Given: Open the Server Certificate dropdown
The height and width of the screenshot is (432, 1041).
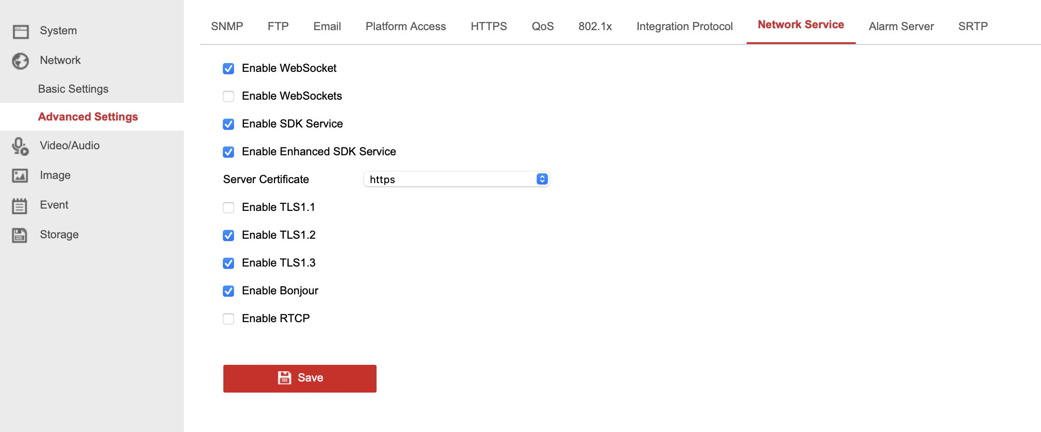Looking at the screenshot, I should (x=456, y=179).
